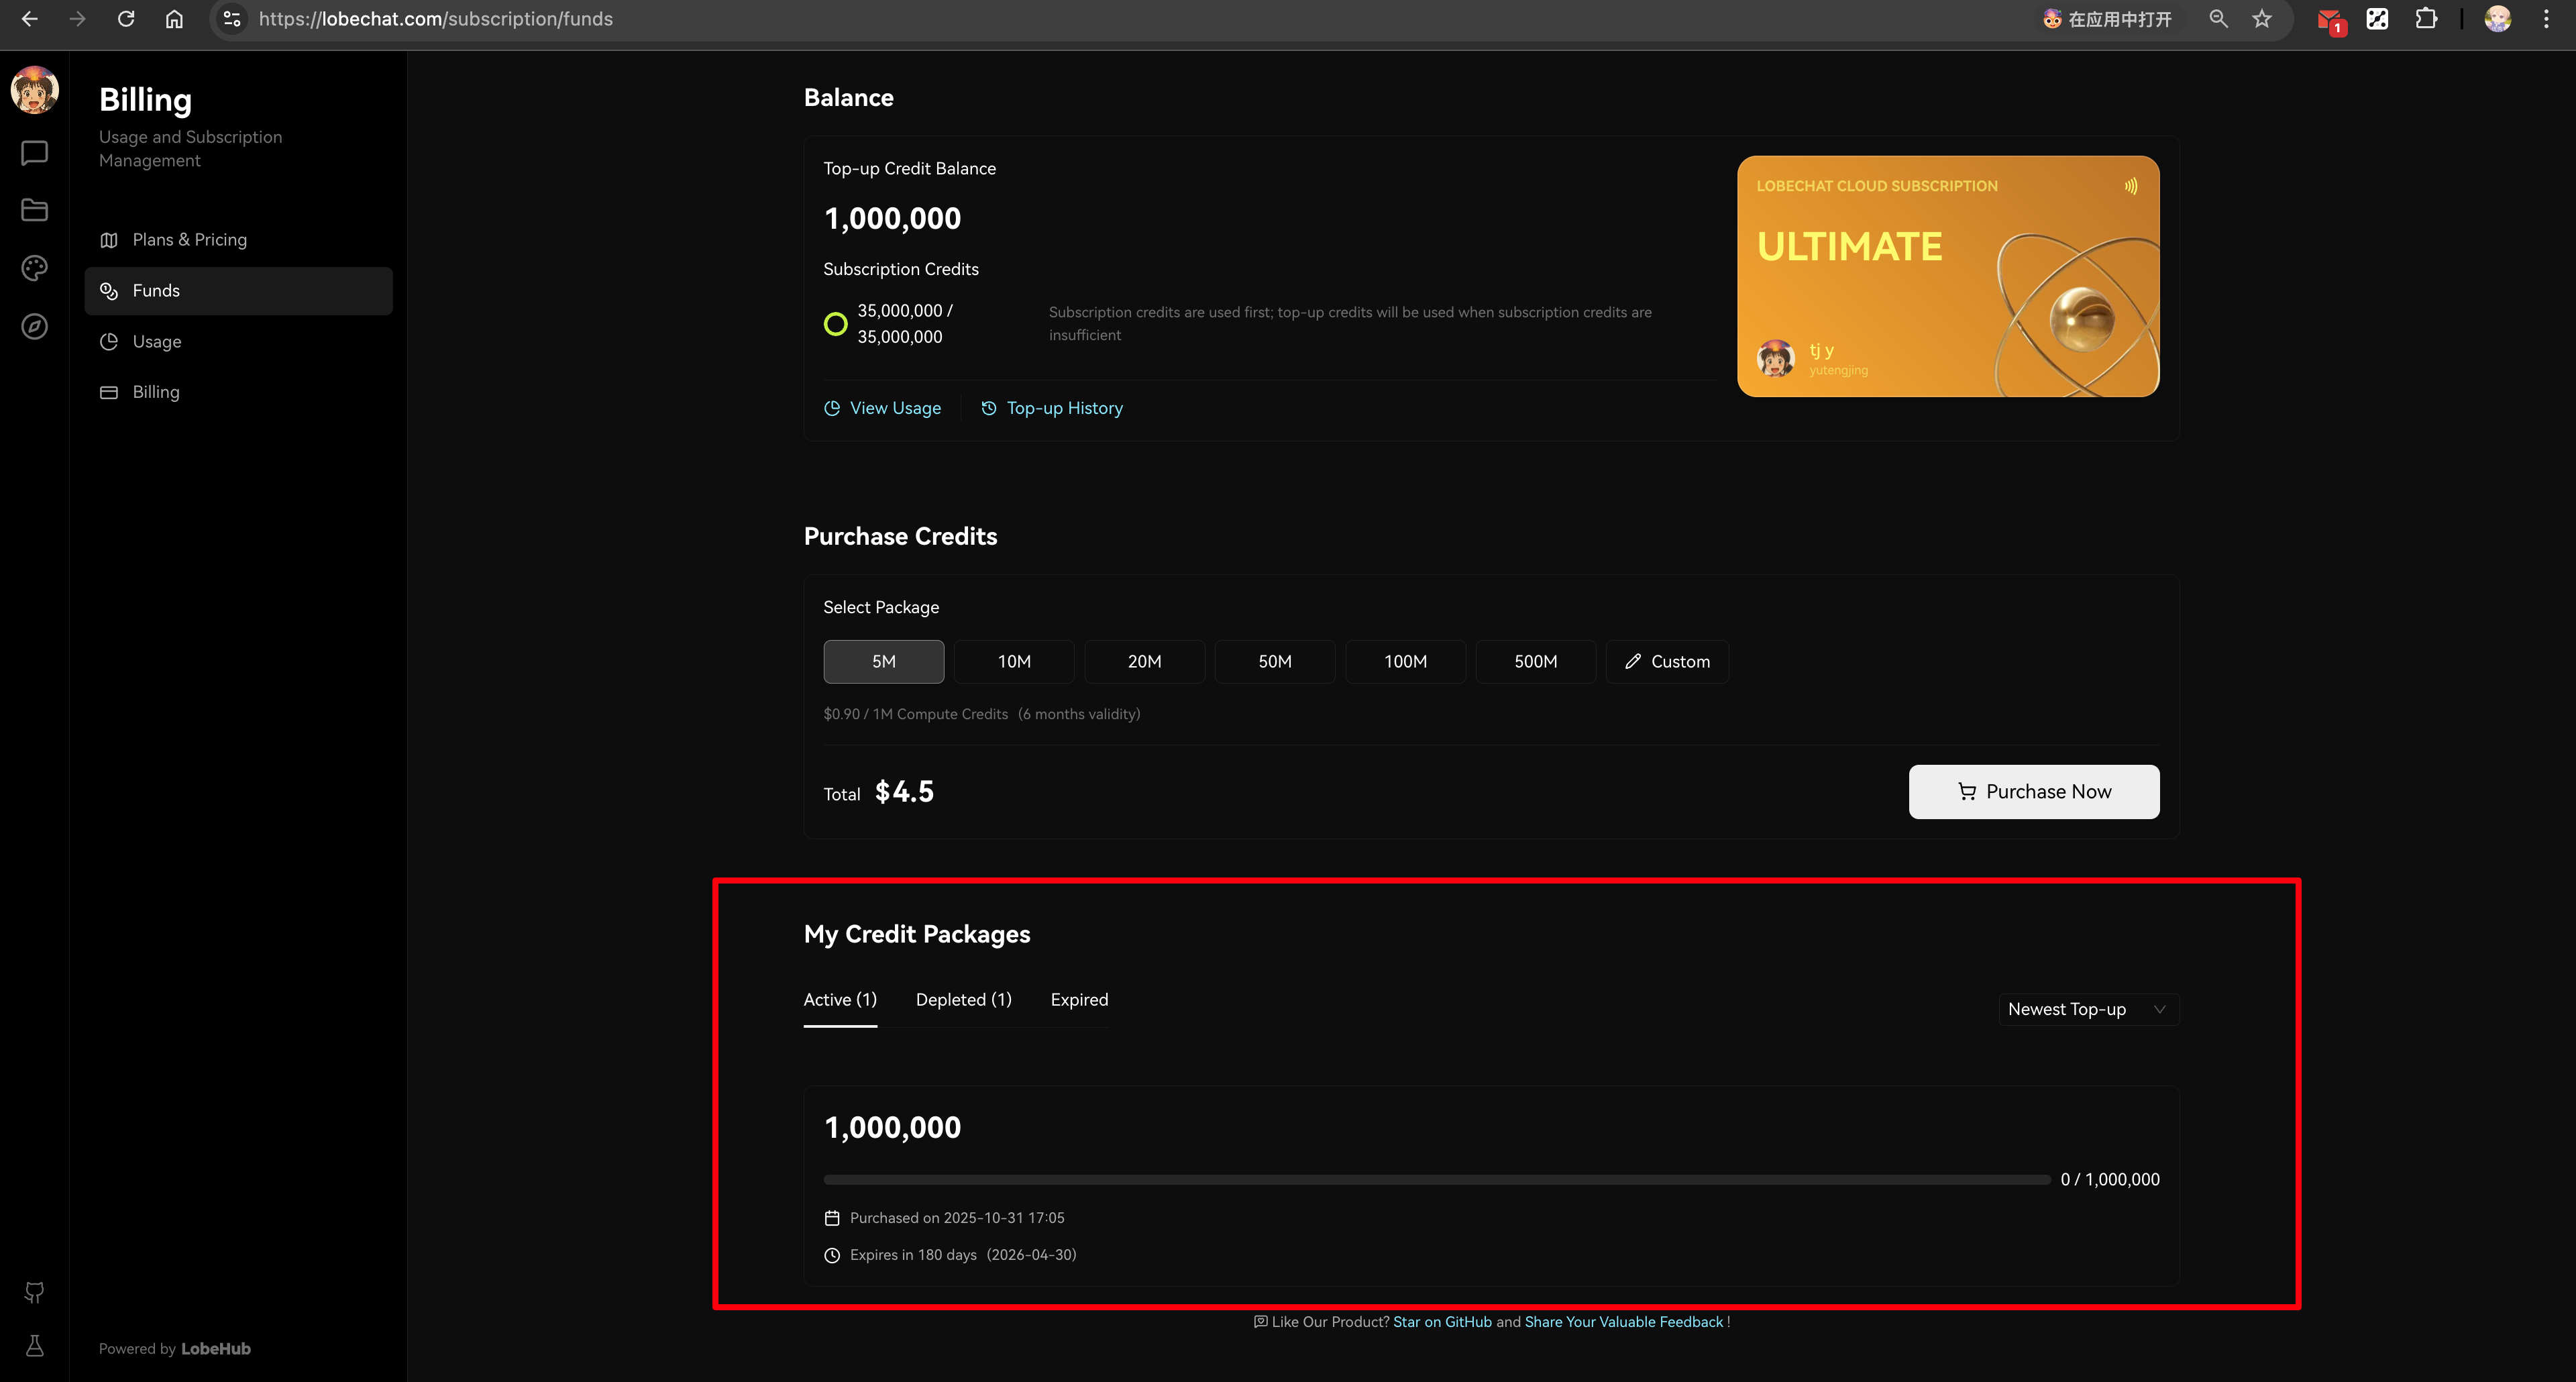Open the files folder sidebar icon
2576x1382 pixels.
tap(35, 210)
